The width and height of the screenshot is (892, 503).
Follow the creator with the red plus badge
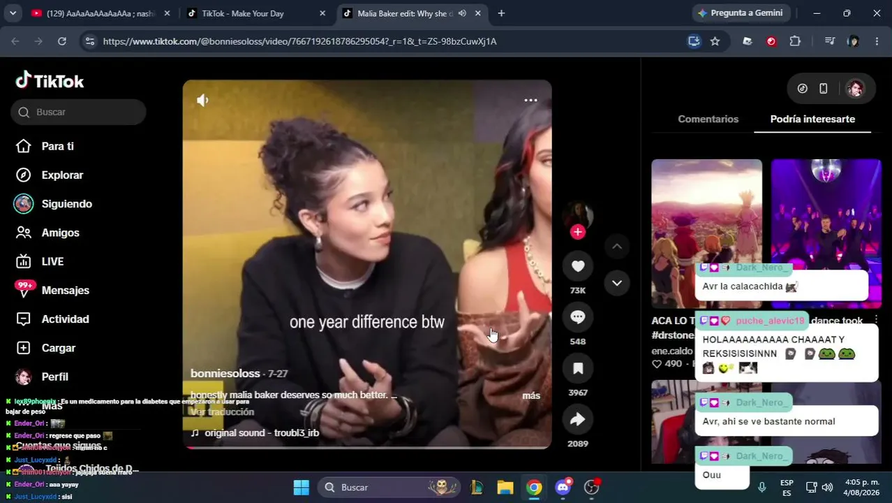pyautogui.click(x=578, y=233)
